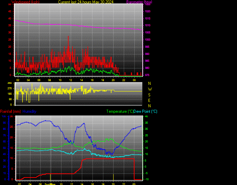Click the tallest red wind gust peak
The image size is (237, 185).
[x=68, y=37]
